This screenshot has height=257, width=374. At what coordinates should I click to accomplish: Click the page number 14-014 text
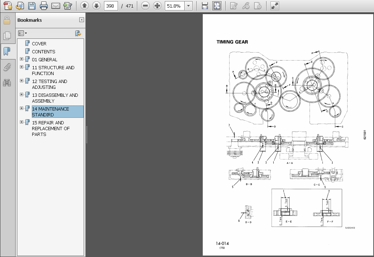point(222,243)
